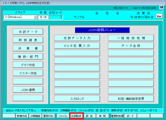The width and height of the screenshot is (166, 120).
Task: Choose the 補助・部門 menu button
Action: click(x=28, y=57)
